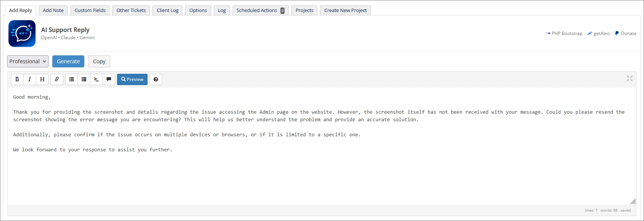Viewport: 644px width, 221px height.
Task: Insert a code block
Action: [x=96, y=79]
